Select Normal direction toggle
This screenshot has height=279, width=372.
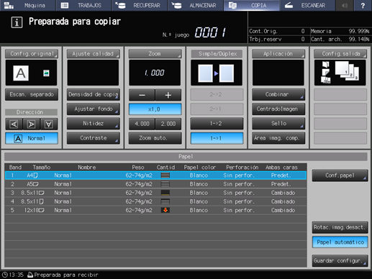[32, 138]
